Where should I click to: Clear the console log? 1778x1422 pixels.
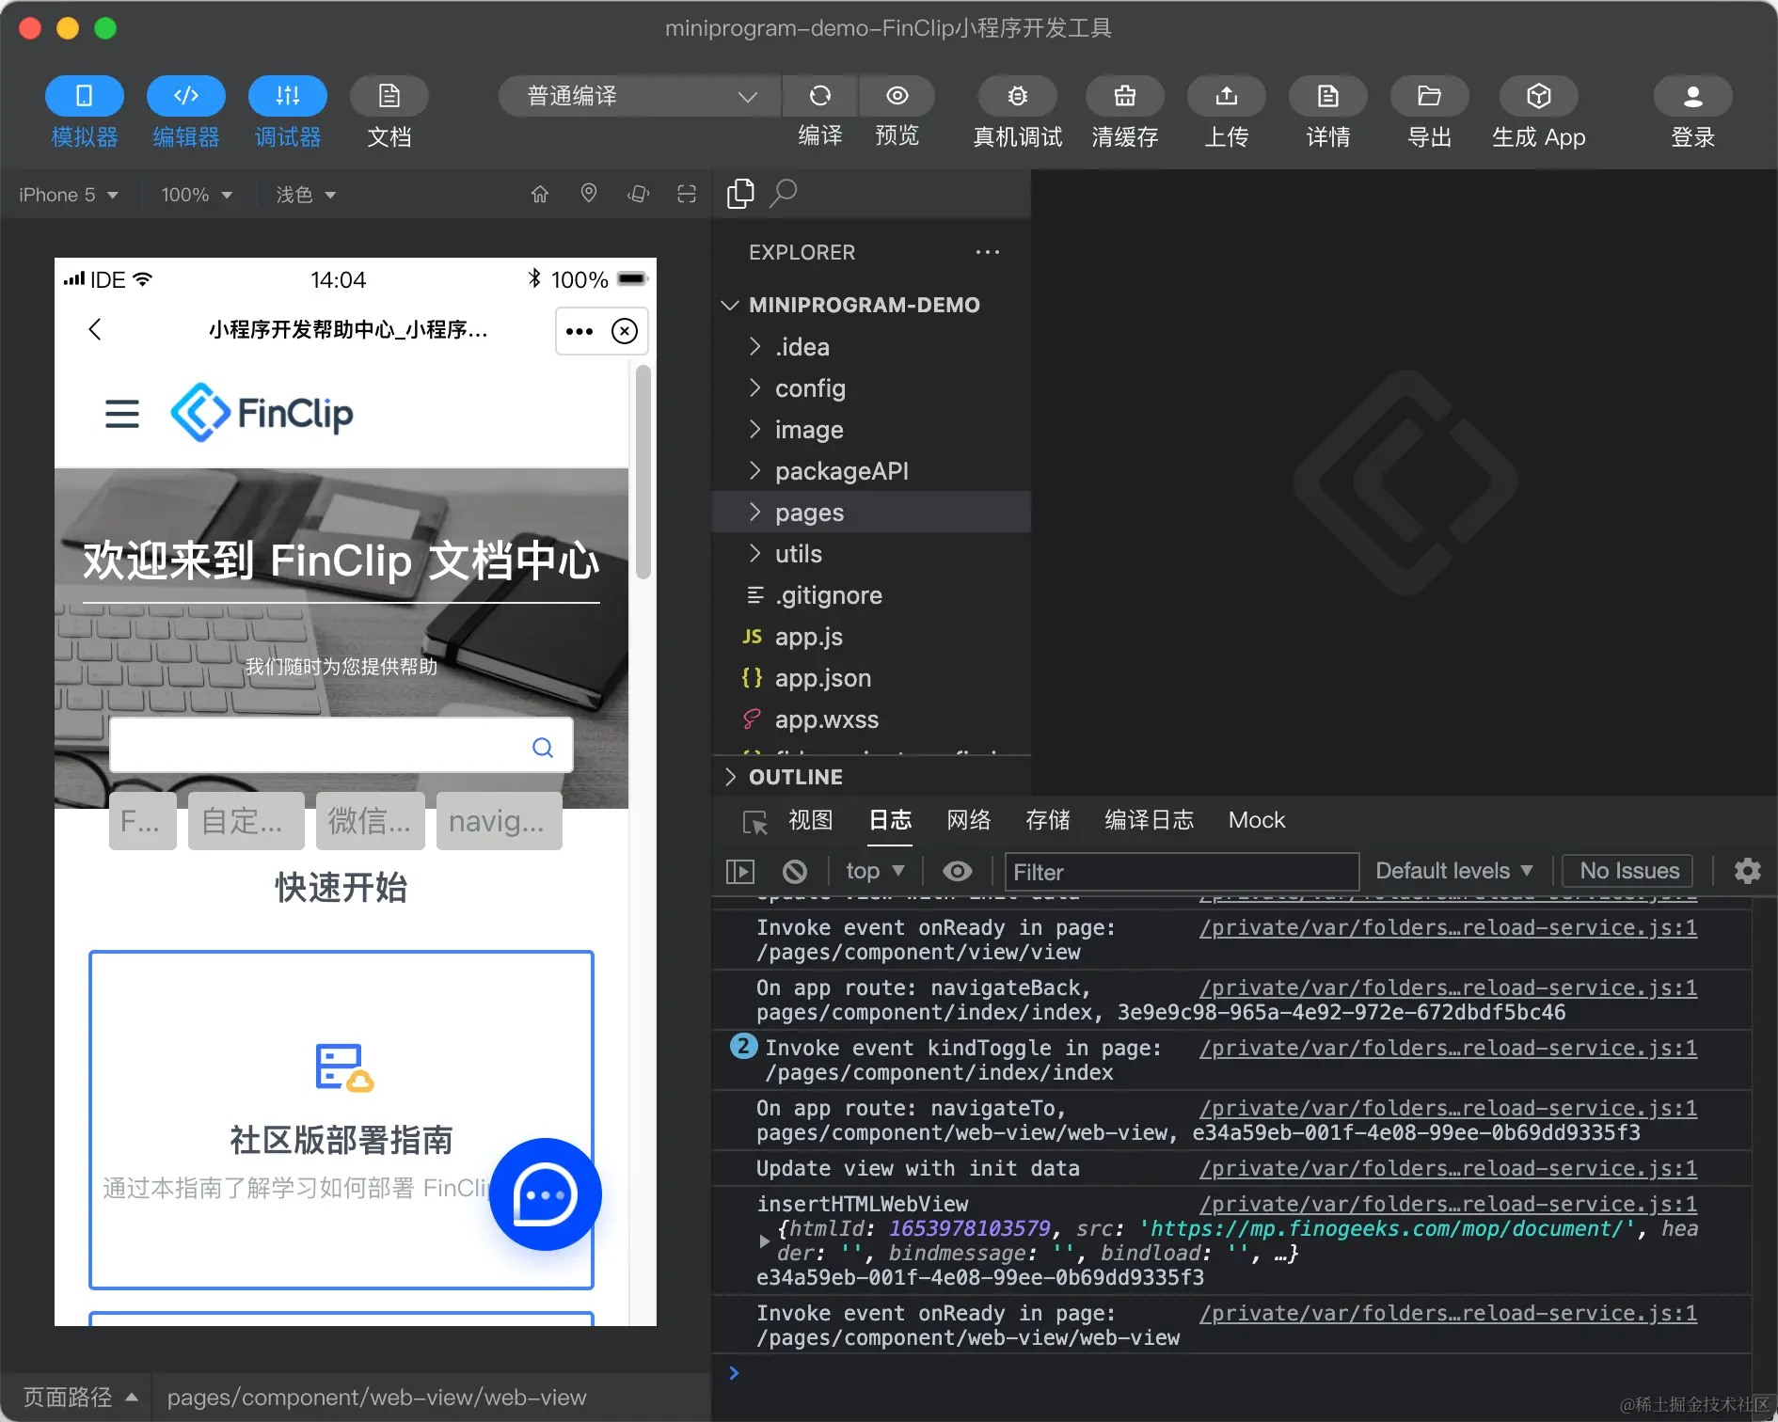pyautogui.click(x=795, y=872)
